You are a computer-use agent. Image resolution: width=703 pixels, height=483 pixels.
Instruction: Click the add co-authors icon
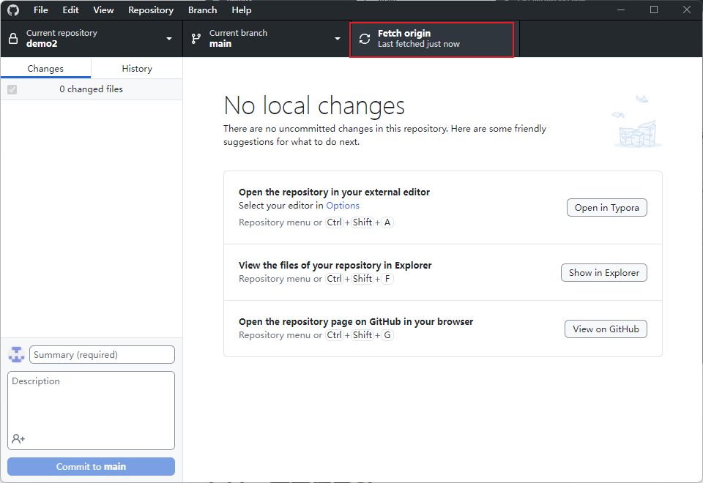18,438
